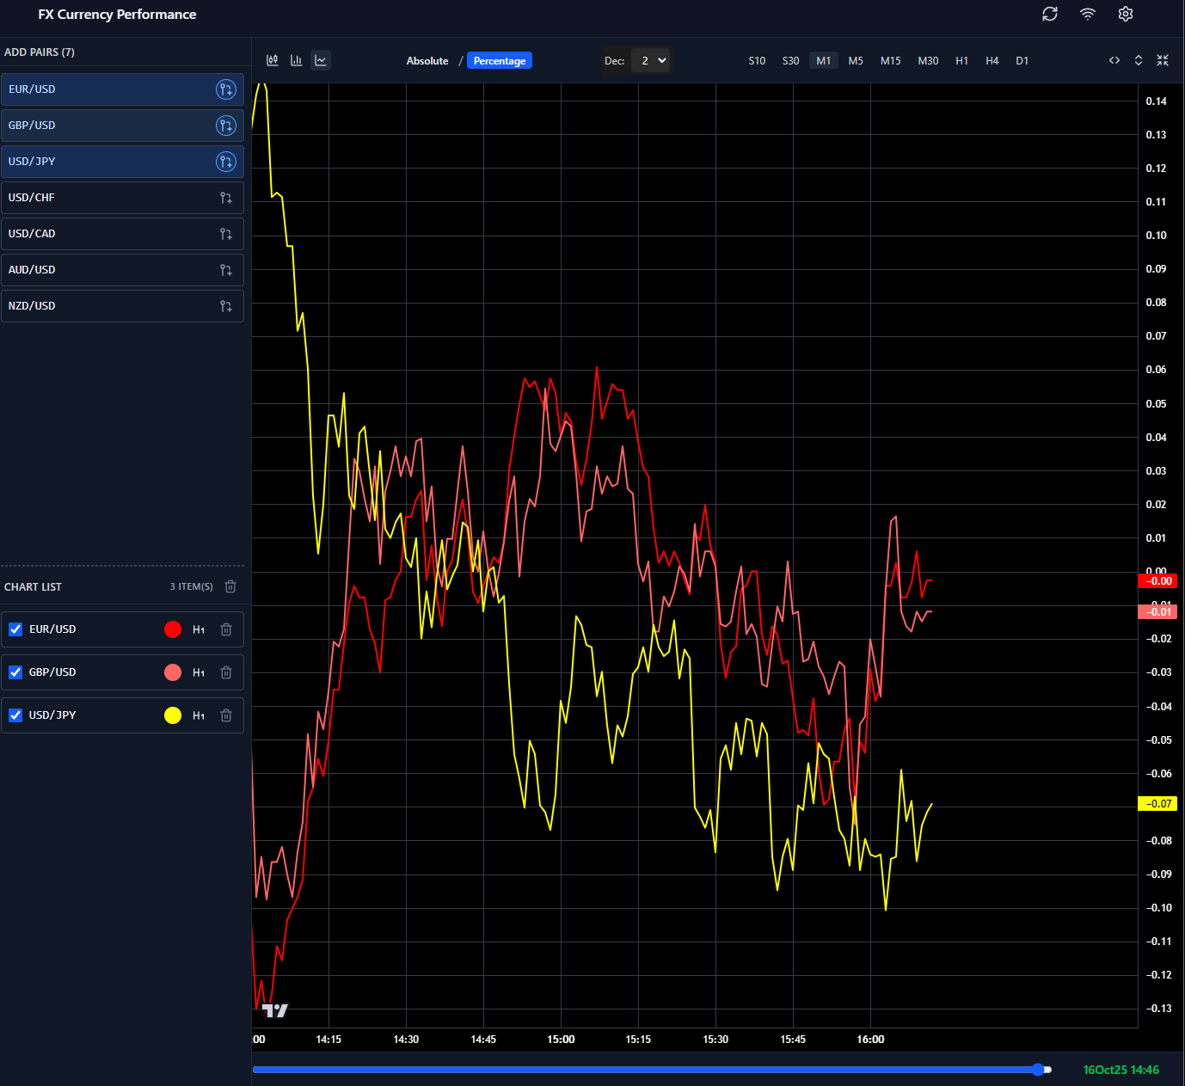The width and height of the screenshot is (1185, 1086).
Task: Open the Dec decimals dropdown
Action: coord(650,61)
